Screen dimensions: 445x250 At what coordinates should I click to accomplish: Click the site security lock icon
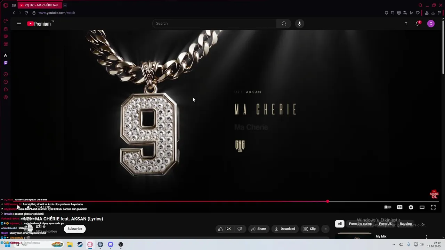(34, 13)
